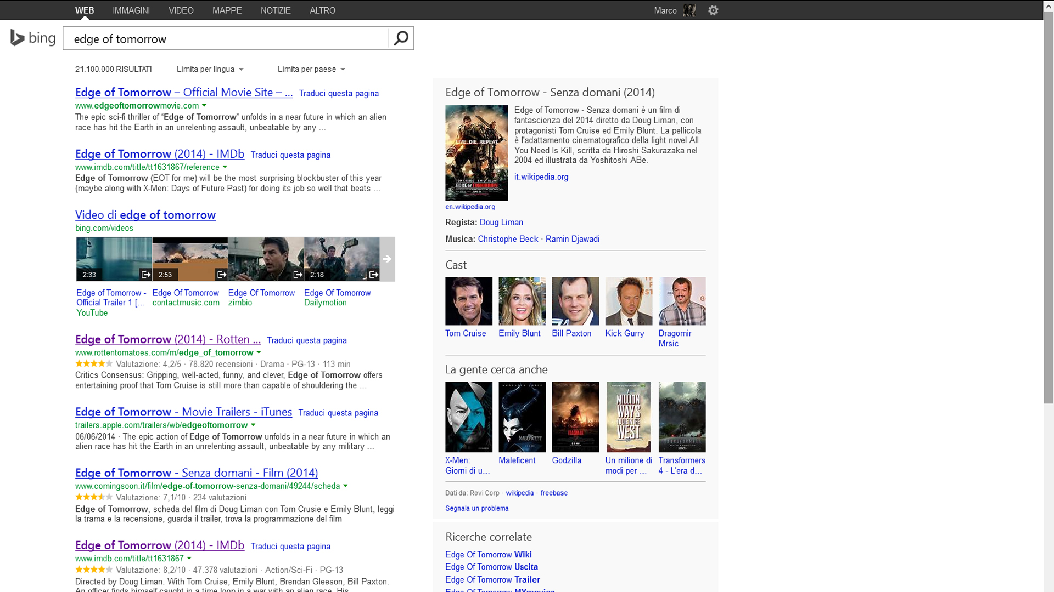Open Emily Blunt cast thumbnail
This screenshot has width=1054, height=592.
[522, 301]
